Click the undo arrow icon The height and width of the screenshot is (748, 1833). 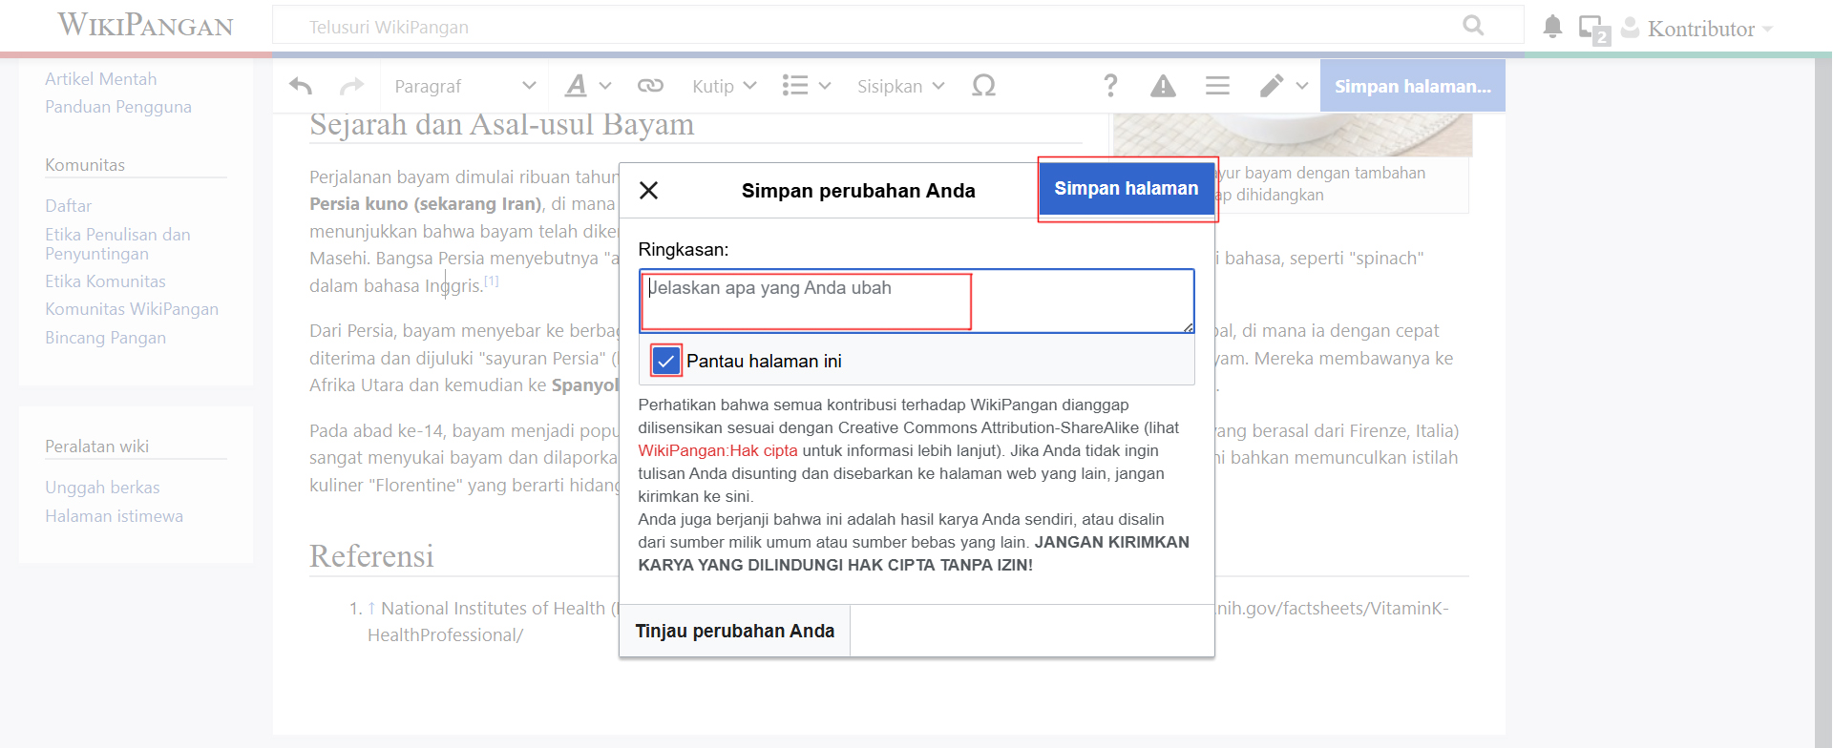click(x=301, y=86)
